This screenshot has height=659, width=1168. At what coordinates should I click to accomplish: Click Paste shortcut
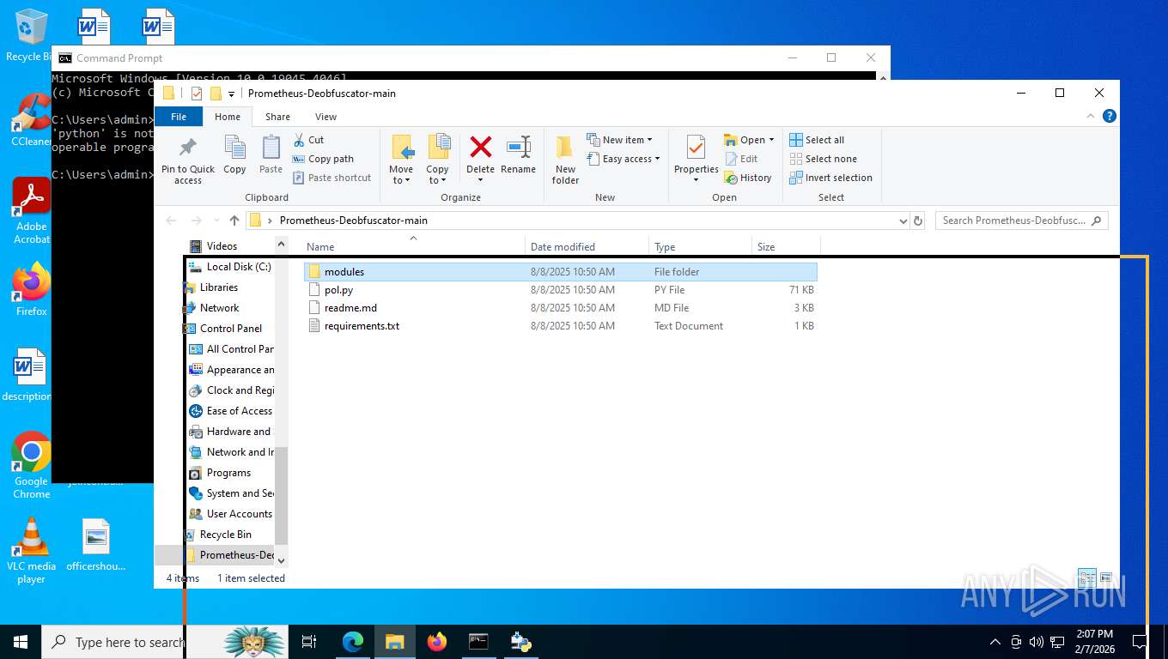pyautogui.click(x=332, y=178)
